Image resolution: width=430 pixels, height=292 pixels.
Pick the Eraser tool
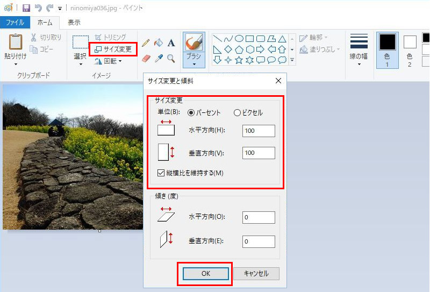[145, 58]
